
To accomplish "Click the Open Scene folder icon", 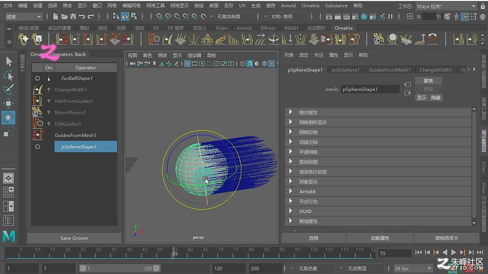I will [64, 16].
